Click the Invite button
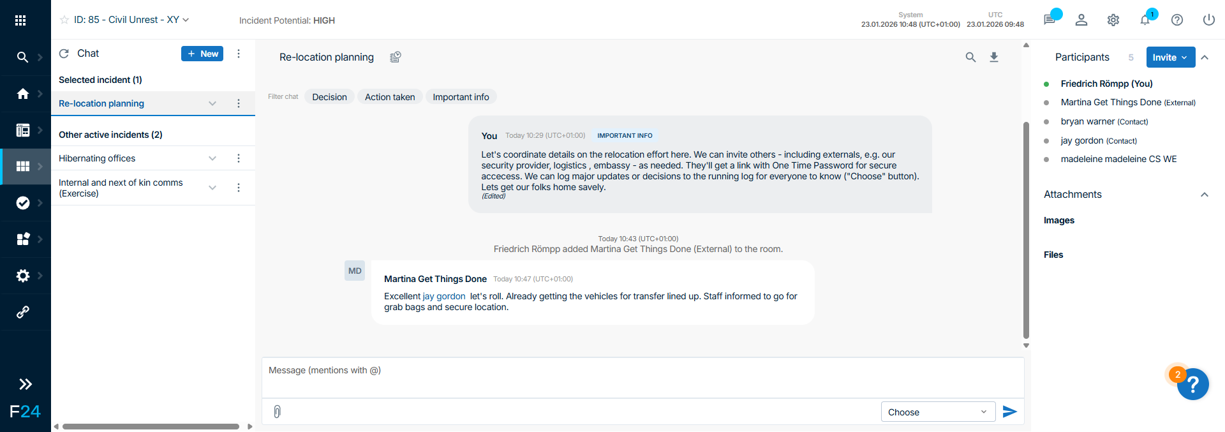Screen dimensions: 1225x432 [1170, 57]
